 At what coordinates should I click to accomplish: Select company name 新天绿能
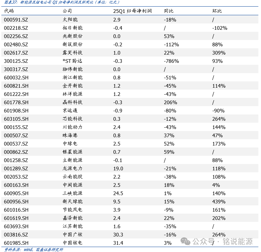73,201
